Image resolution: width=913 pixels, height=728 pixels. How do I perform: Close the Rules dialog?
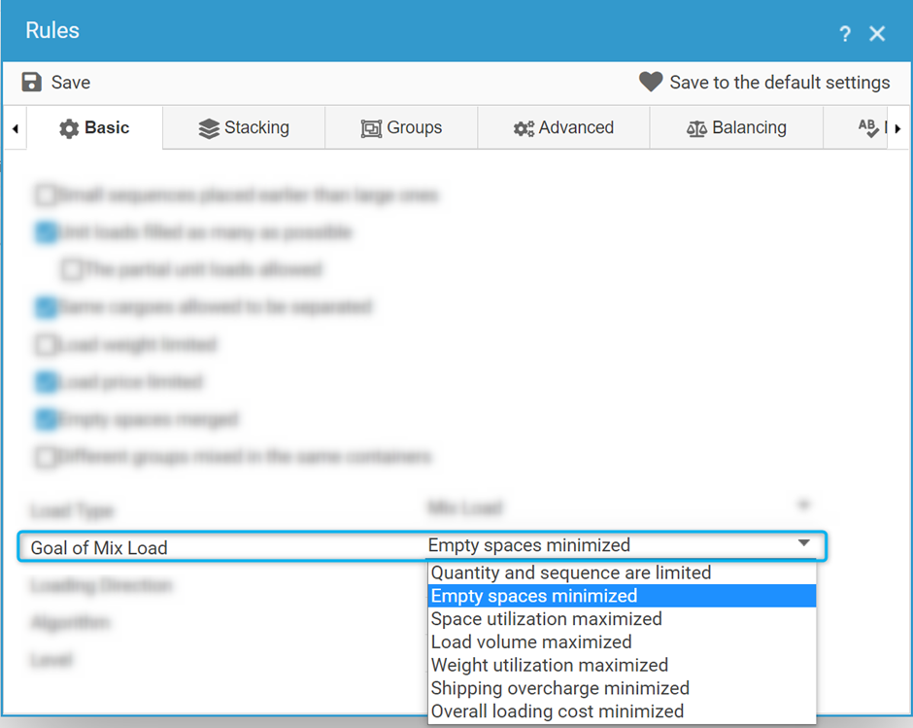point(877,34)
